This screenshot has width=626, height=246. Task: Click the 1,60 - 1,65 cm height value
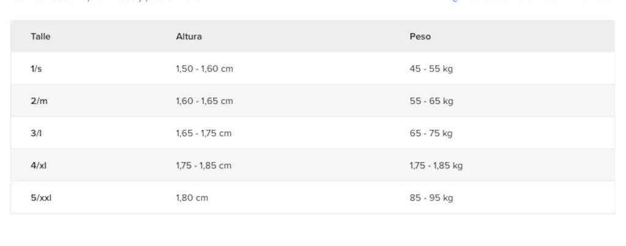[204, 101]
